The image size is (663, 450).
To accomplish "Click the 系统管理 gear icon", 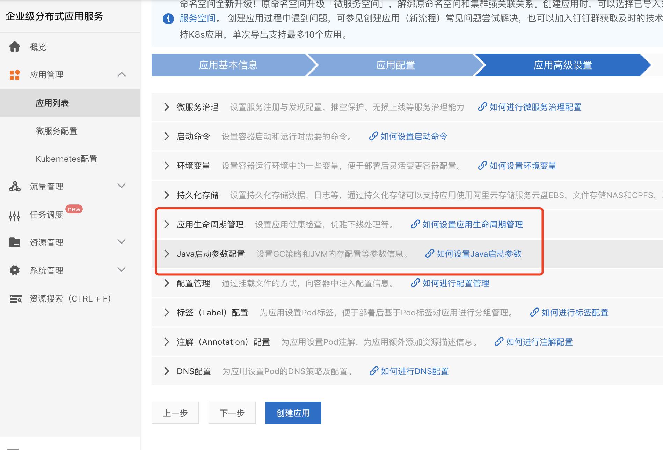I will (x=15, y=270).
